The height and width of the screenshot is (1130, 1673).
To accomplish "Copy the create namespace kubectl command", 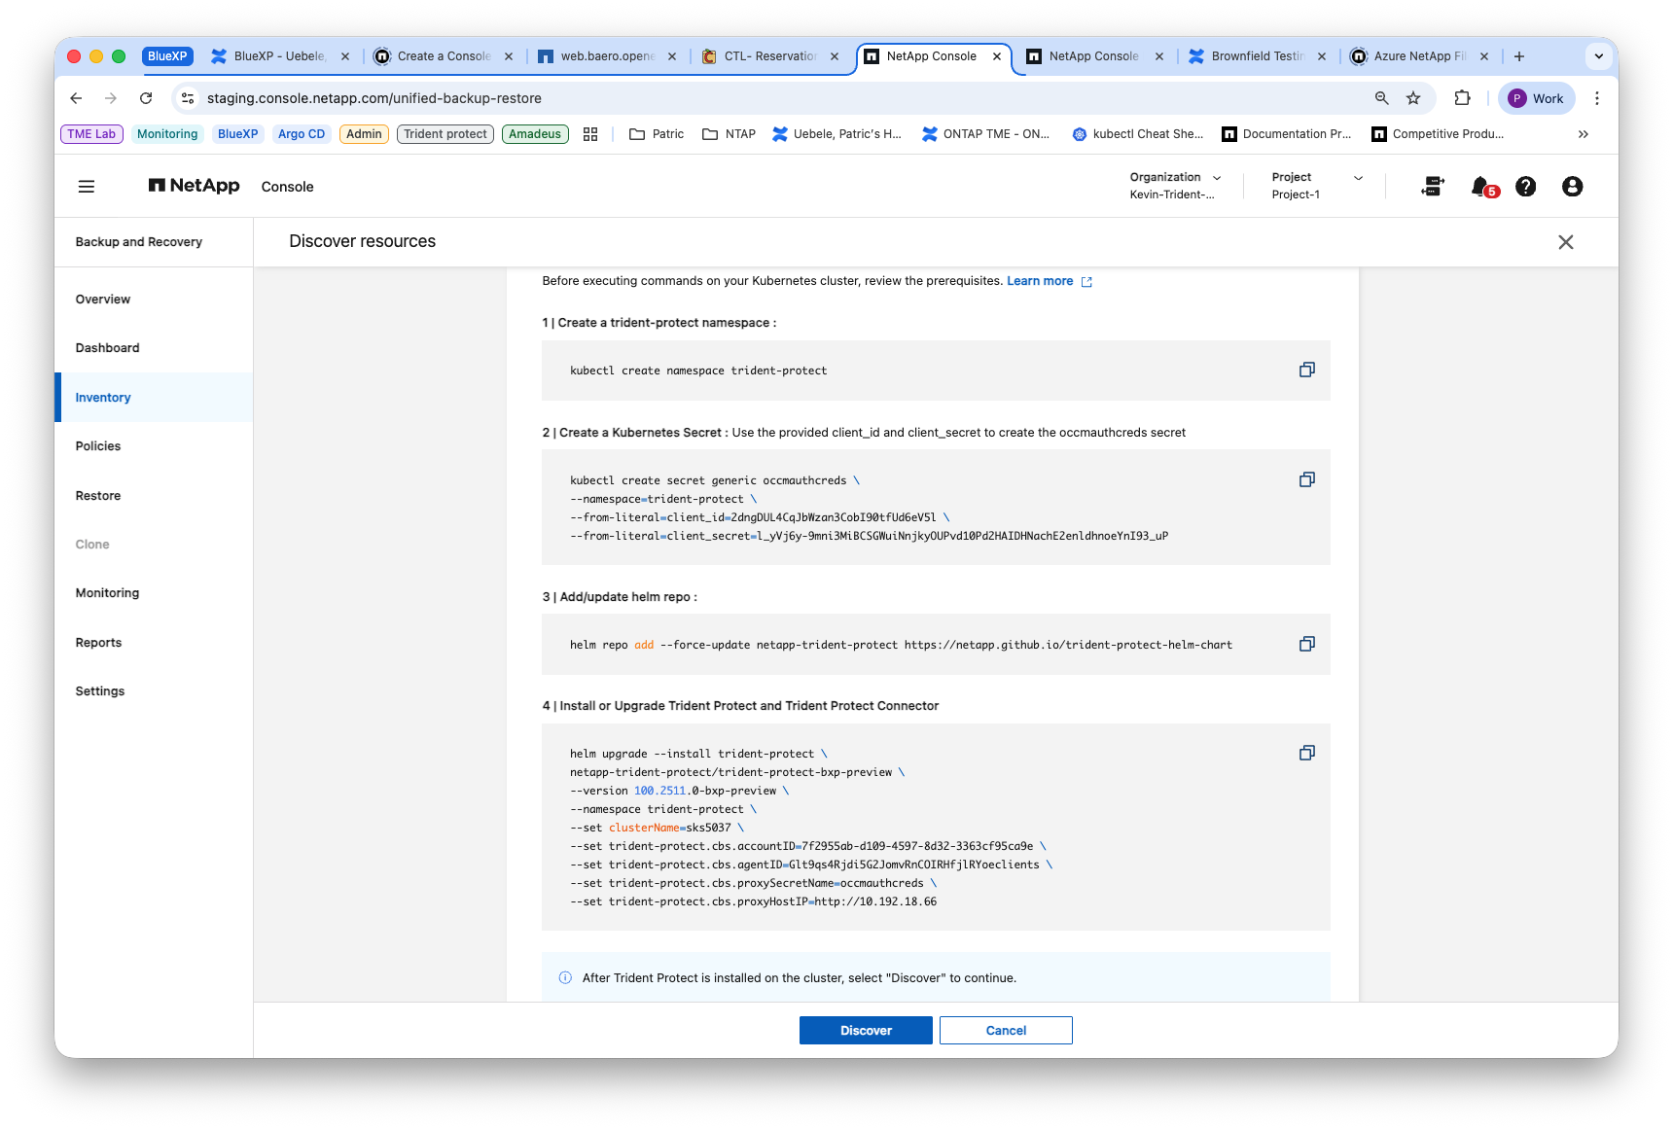I will click(x=1307, y=370).
